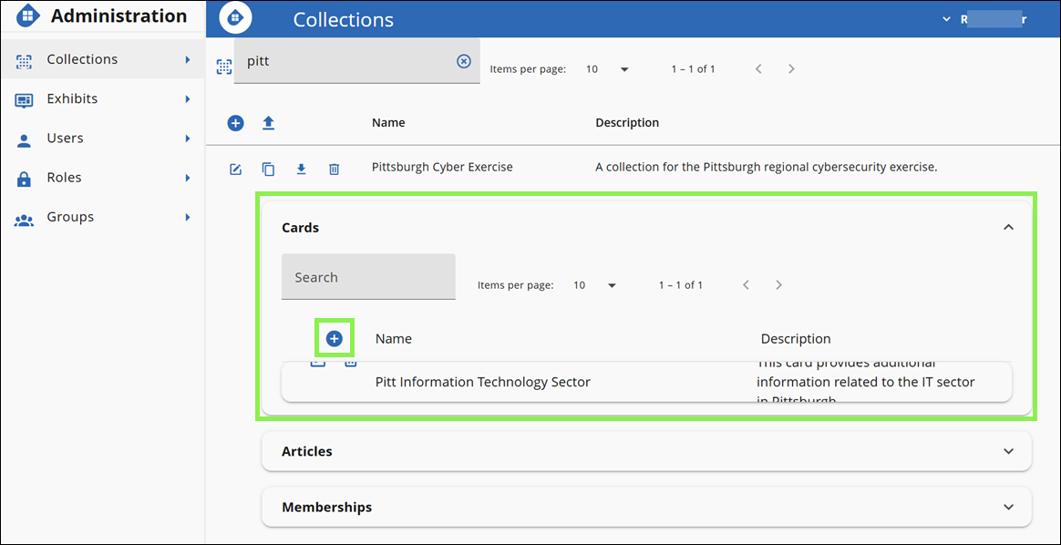Go to previous Cards page
The width and height of the screenshot is (1061, 545).
coord(747,285)
